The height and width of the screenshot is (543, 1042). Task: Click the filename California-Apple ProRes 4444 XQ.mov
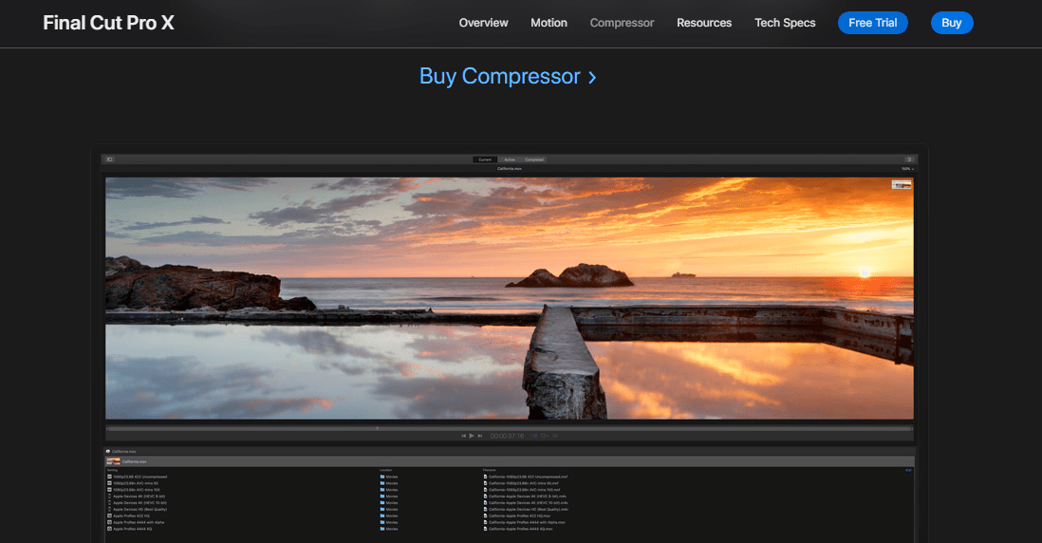click(x=517, y=529)
